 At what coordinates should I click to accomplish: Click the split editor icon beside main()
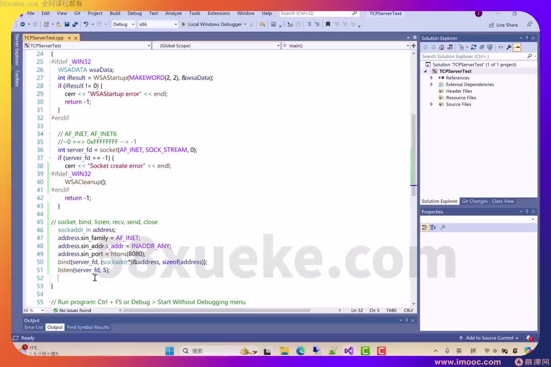[414, 46]
